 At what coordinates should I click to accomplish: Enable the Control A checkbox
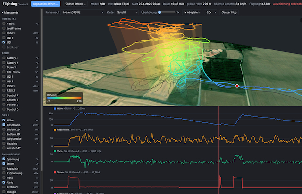(x=4, y=95)
